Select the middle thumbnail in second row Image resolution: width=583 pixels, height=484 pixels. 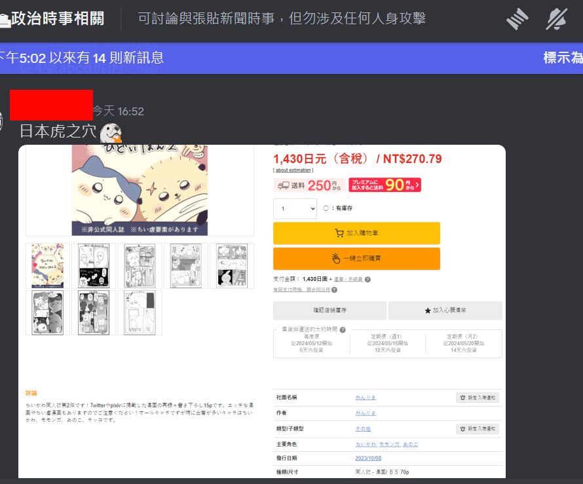pyautogui.click(x=94, y=312)
